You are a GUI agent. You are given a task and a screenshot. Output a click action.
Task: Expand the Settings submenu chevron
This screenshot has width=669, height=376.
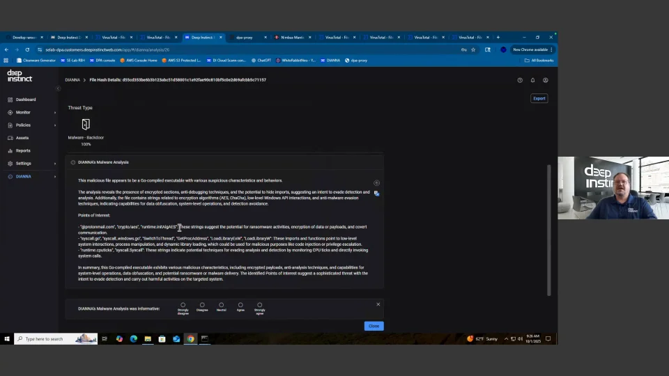[x=55, y=164]
